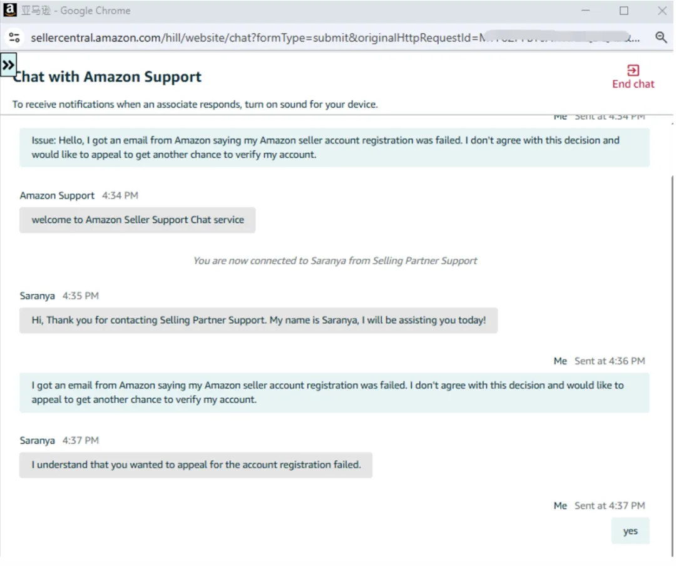Click the "I understand that you wanted" message
Image resolution: width=676 pixels, height=566 pixels.
coord(196,465)
